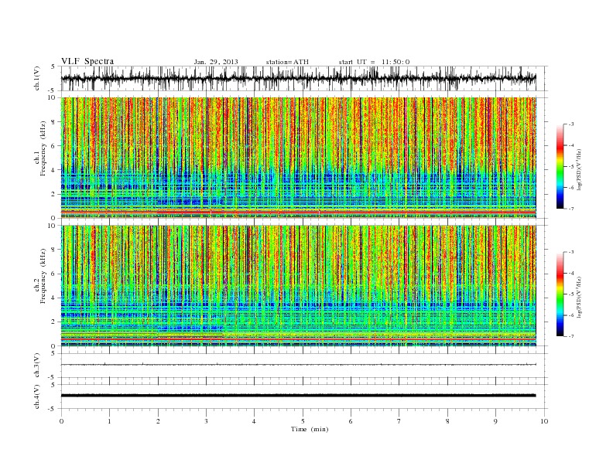This screenshot has height=473, width=613.
Task: Click the "4" kHz tick of ch.1 frequency axis
Action: (x=54, y=170)
